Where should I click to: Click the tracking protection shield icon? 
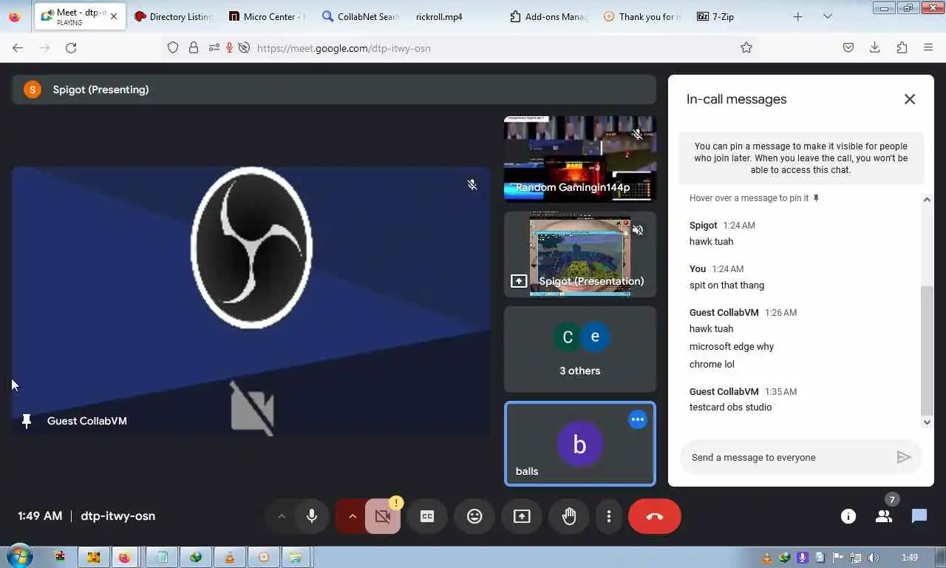click(x=173, y=47)
